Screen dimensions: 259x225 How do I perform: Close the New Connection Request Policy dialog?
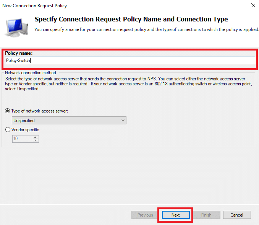click(253, 5)
